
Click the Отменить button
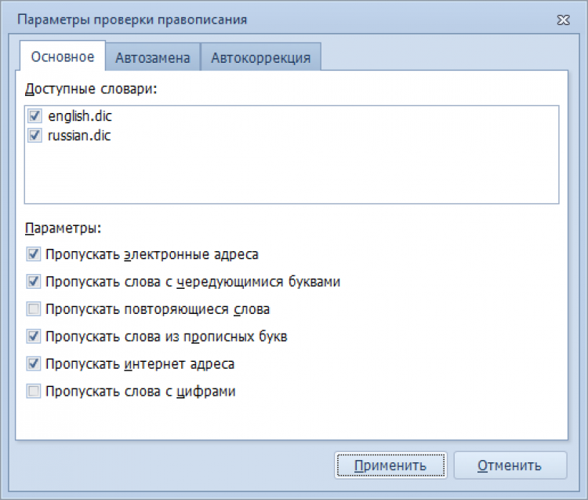[x=510, y=465]
